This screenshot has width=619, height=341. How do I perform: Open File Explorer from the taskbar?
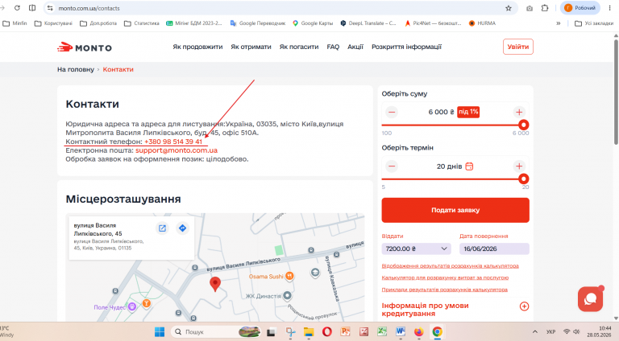coord(309,332)
